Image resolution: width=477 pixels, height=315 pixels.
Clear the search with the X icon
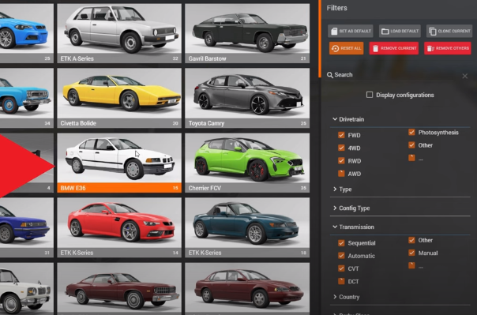465,76
